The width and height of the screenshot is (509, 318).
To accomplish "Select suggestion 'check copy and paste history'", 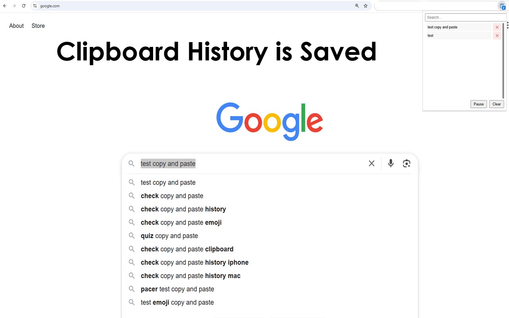I will tap(183, 209).
